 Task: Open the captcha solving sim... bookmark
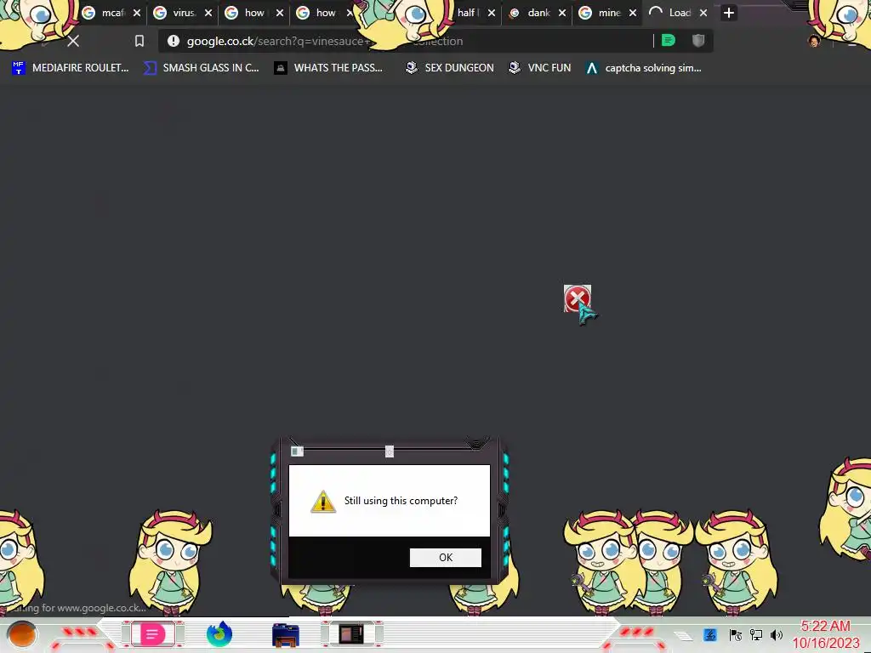click(643, 68)
